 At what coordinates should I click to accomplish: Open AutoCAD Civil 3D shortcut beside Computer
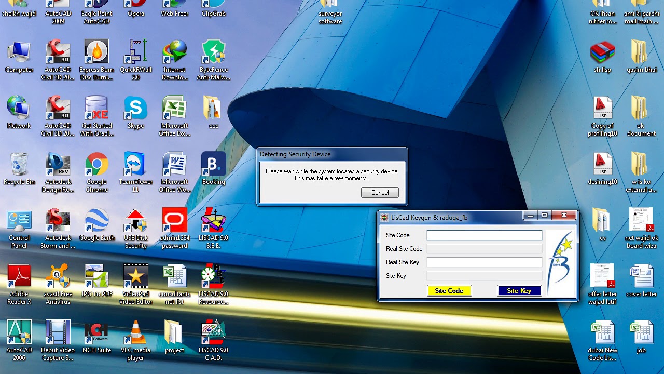click(x=58, y=60)
